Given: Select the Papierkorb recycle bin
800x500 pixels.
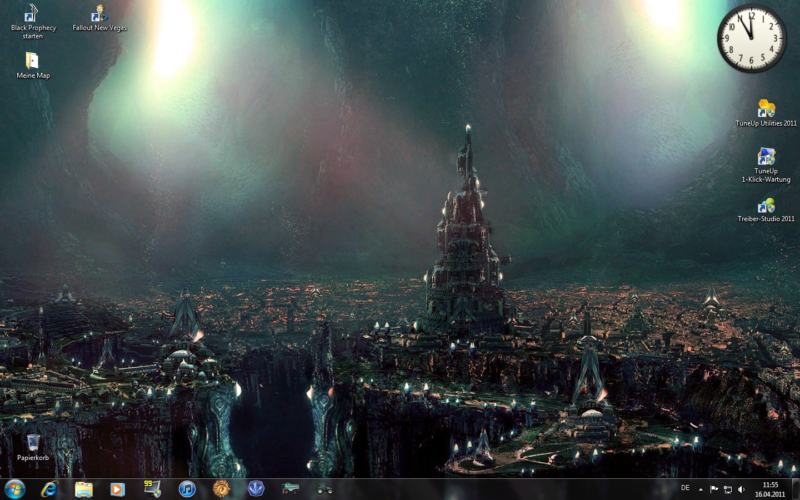Looking at the screenshot, I should click(x=33, y=443).
